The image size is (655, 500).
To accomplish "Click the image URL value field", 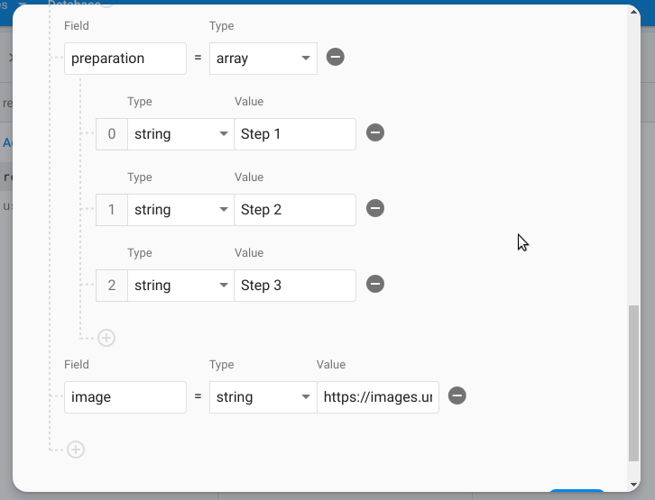I will click(378, 397).
